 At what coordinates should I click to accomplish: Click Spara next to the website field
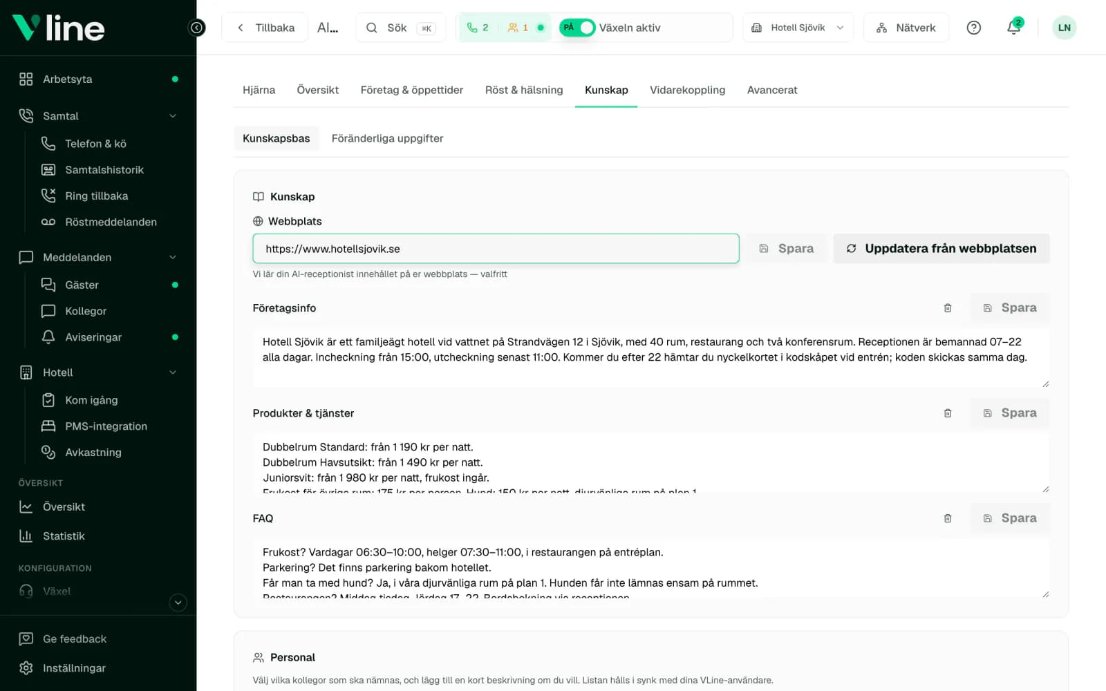(787, 249)
